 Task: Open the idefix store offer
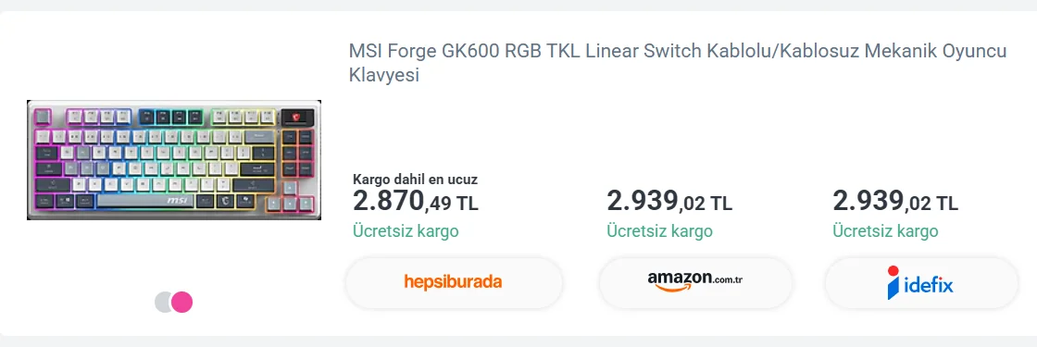click(x=920, y=282)
